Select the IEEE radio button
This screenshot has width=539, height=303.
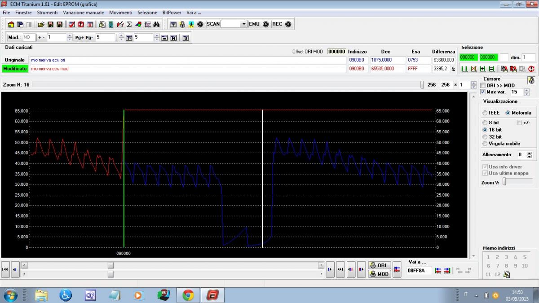485,113
